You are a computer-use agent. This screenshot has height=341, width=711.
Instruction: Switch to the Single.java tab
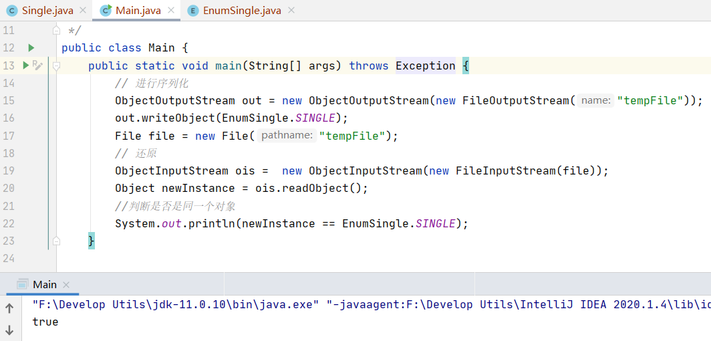[47, 11]
